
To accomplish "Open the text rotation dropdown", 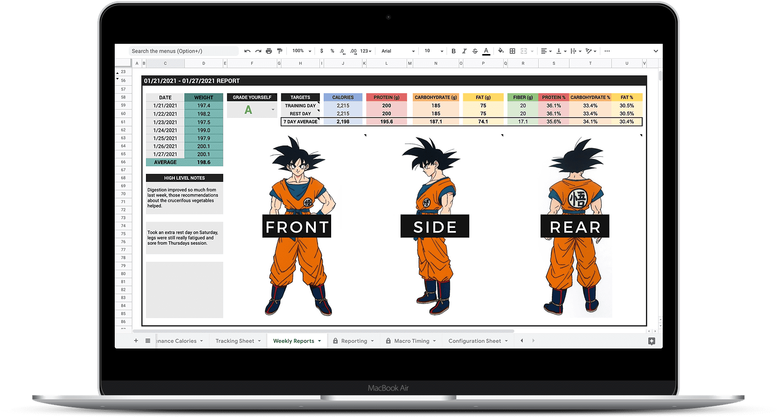I will point(591,51).
